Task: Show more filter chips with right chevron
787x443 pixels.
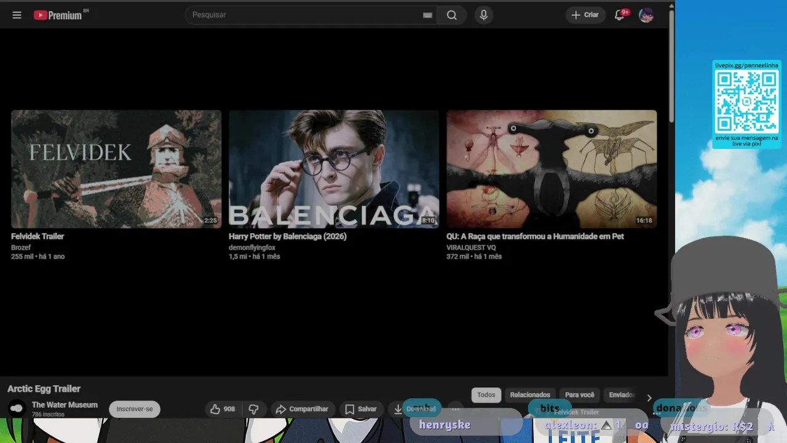Action: coord(649,398)
